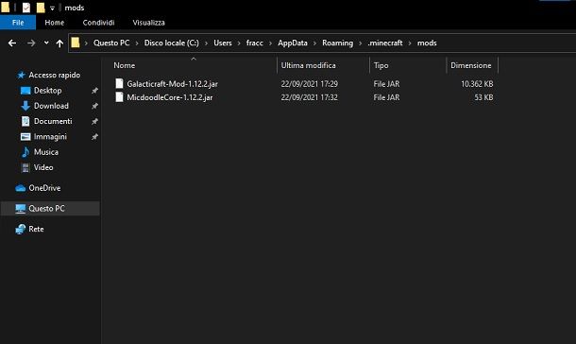Navigate to Questo PC in the address bar
Viewport: 576px width, 344px height.
tap(111, 43)
